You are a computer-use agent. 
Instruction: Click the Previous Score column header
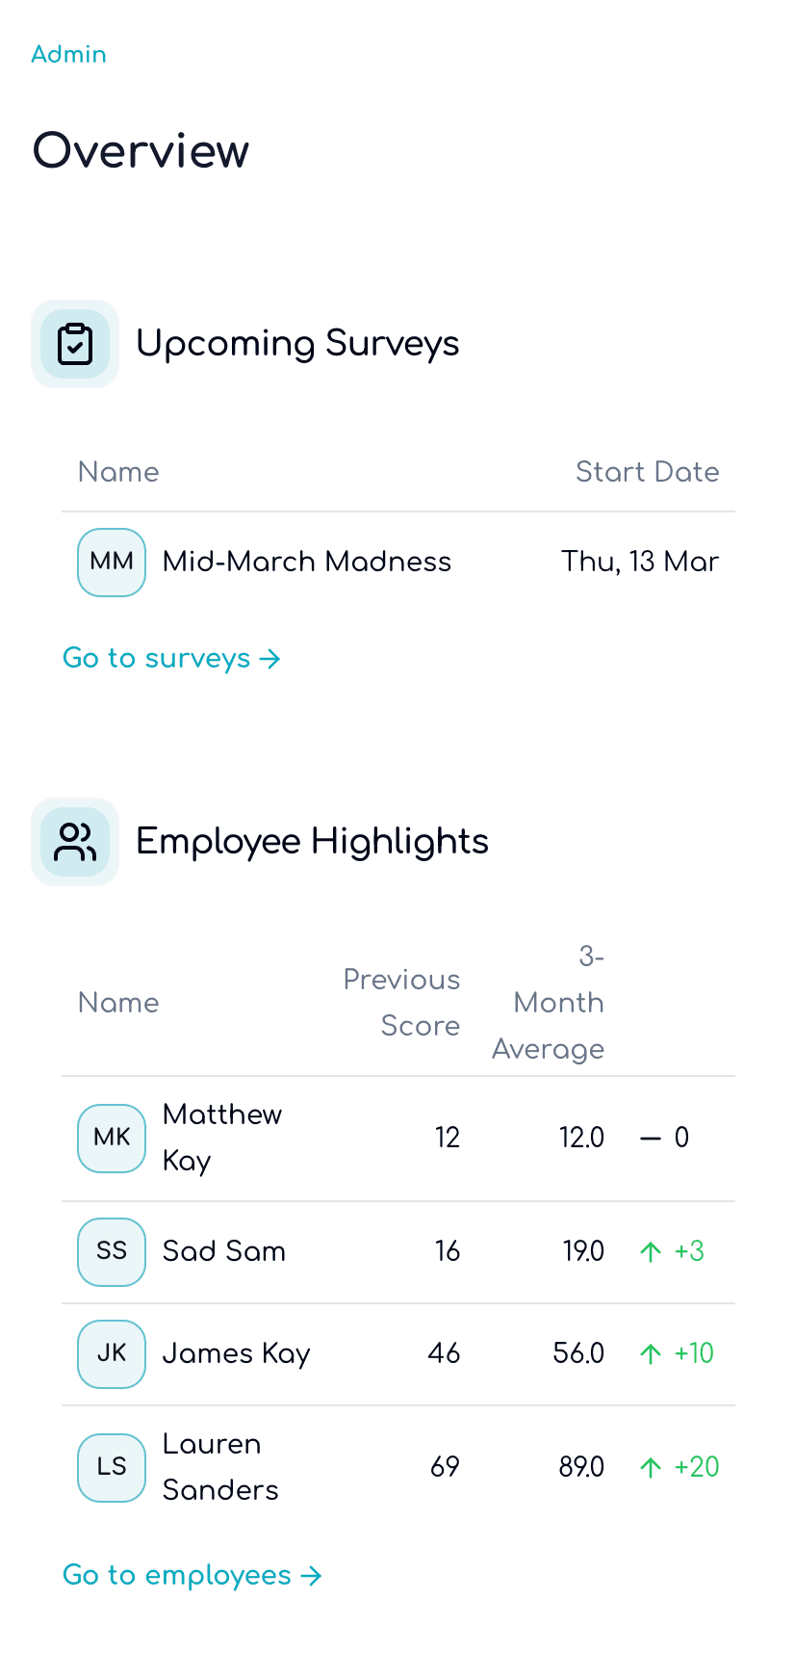[x=401, y=1003]
